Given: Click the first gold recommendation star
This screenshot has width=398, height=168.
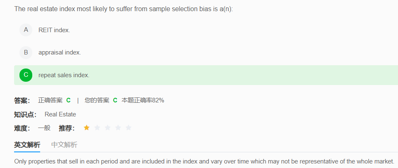Looking at the screenshot, I should 86,128.
